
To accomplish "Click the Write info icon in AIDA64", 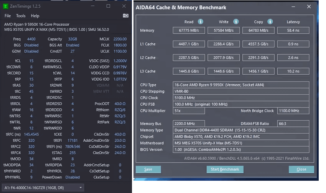I will coord(236,21).
